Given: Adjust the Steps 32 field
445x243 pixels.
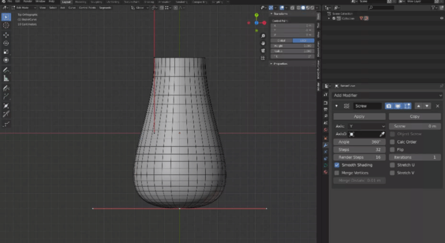Looking at the screenshot, I should coord(359,150).
